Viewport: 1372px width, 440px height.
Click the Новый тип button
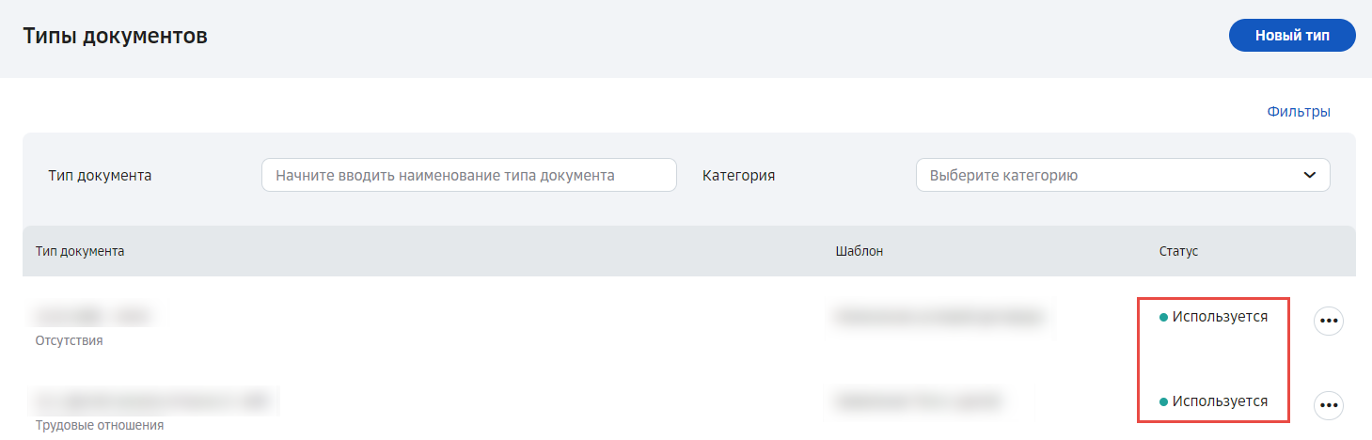[x=1292, y=36]
